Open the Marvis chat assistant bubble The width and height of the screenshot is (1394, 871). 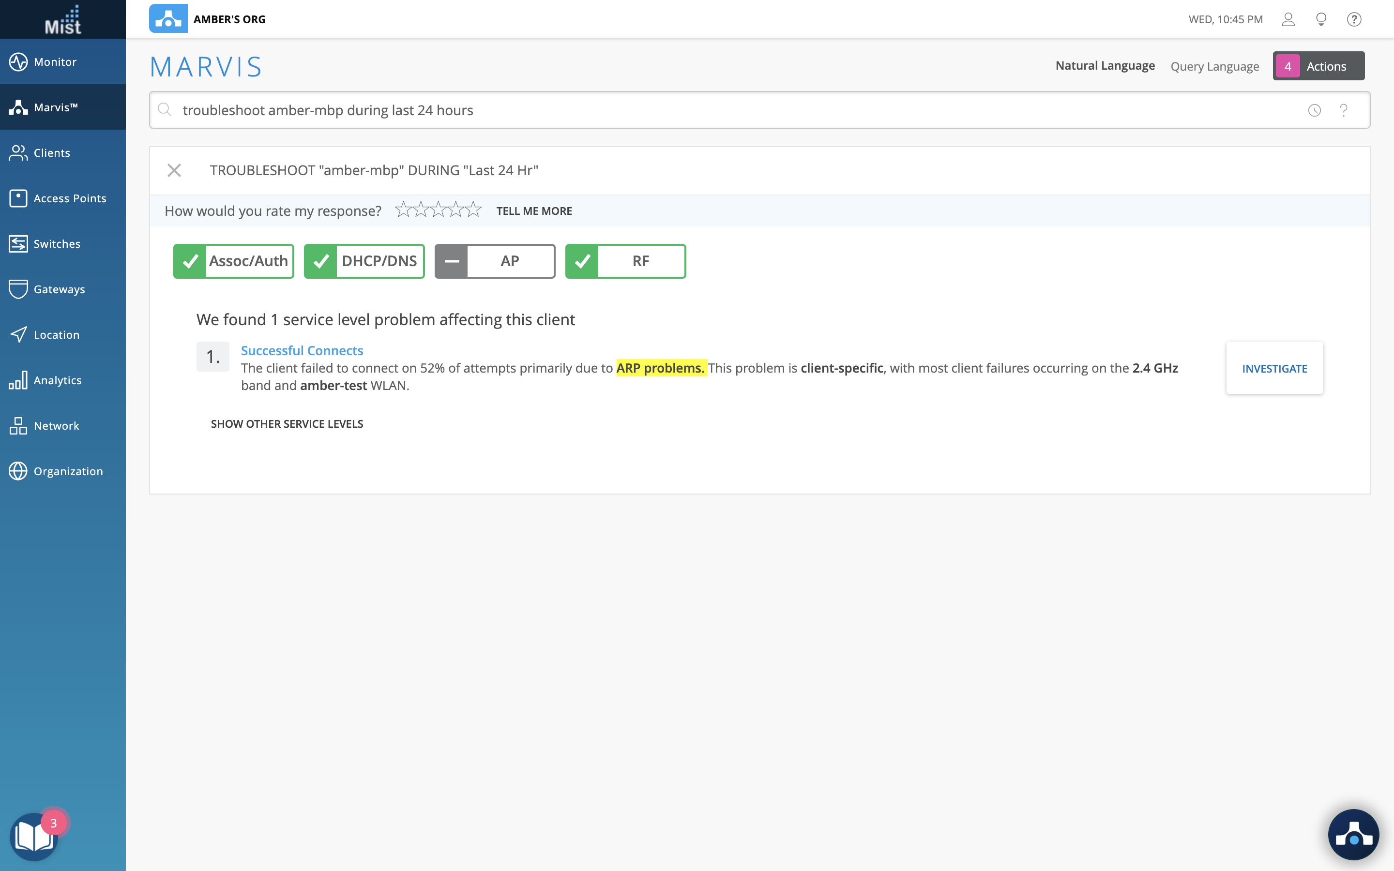(x=1353, y=834)
